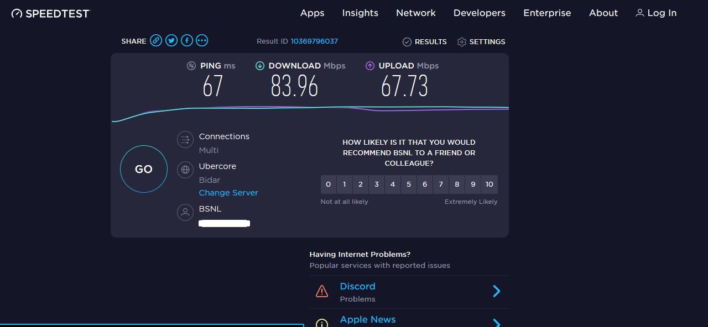Click the Ubercore server globe icon
The height and width of the screenshot is (327, 708).
185,170
